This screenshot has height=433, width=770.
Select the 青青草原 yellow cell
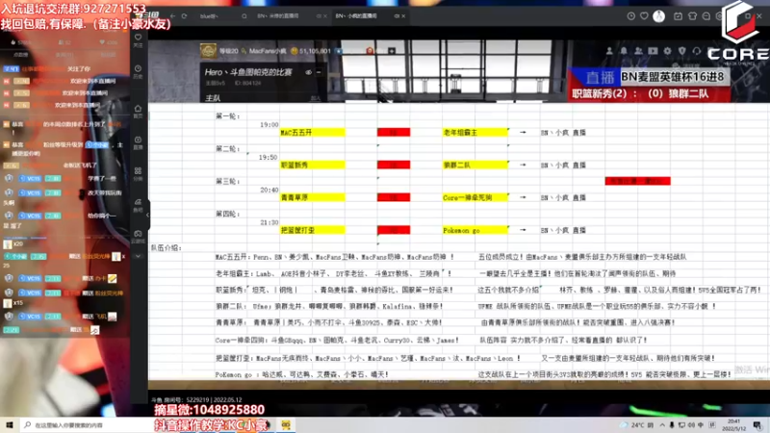(312, 197)
